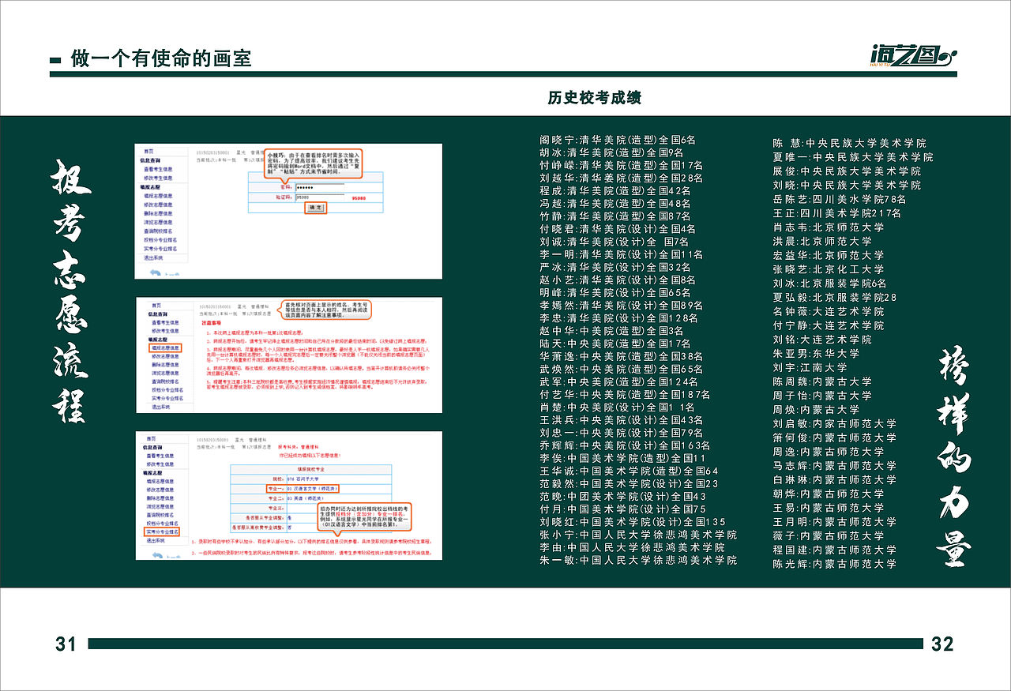The width and height of the screenshot is (1011, 691).
Task: Click the row 朱一敏:中国人民大学徐悲鸿美术学院
Action: pos(638,560)
